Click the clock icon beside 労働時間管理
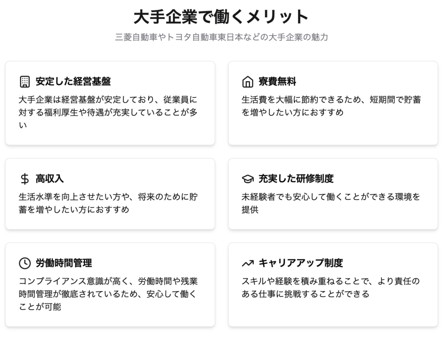This screenshot has height=337, width=447. (25, 263)
